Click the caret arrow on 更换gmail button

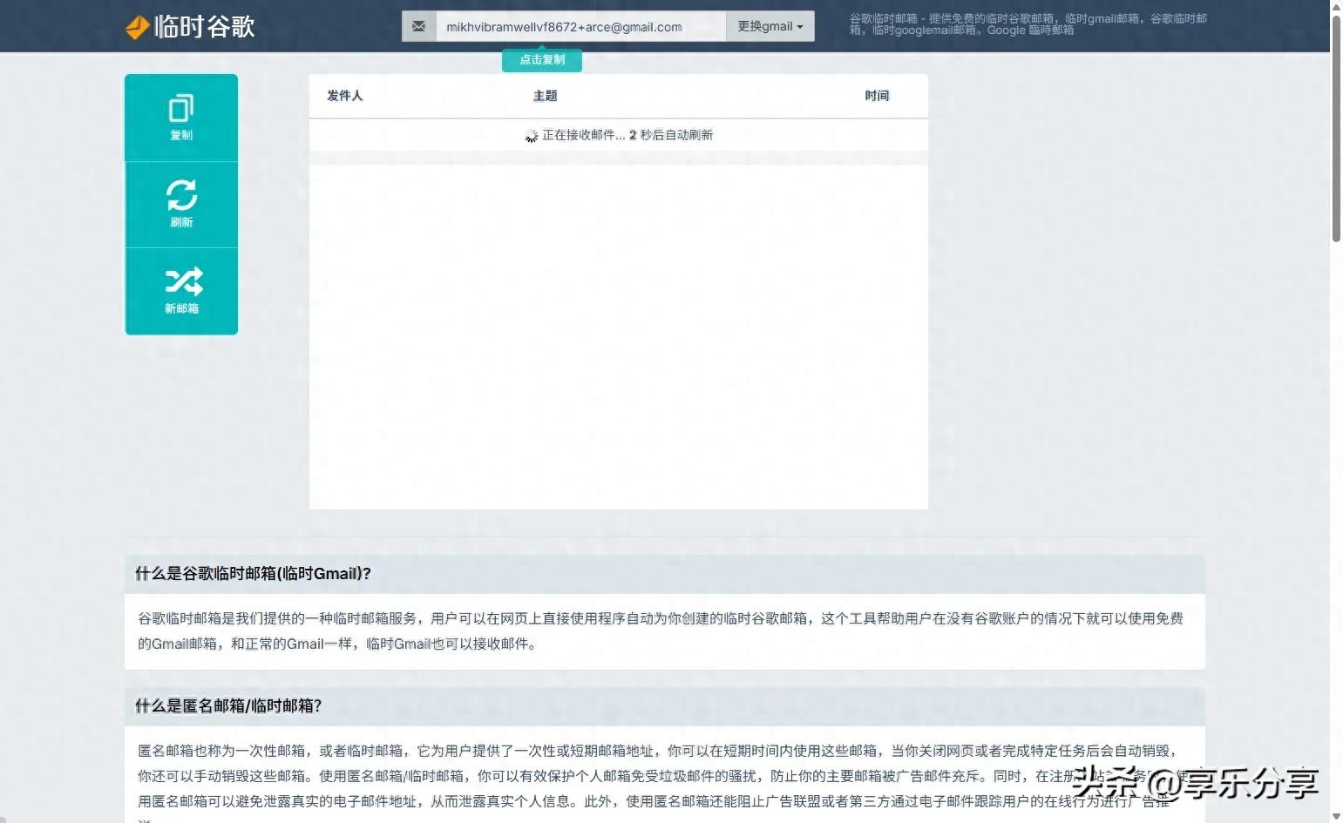797,26
